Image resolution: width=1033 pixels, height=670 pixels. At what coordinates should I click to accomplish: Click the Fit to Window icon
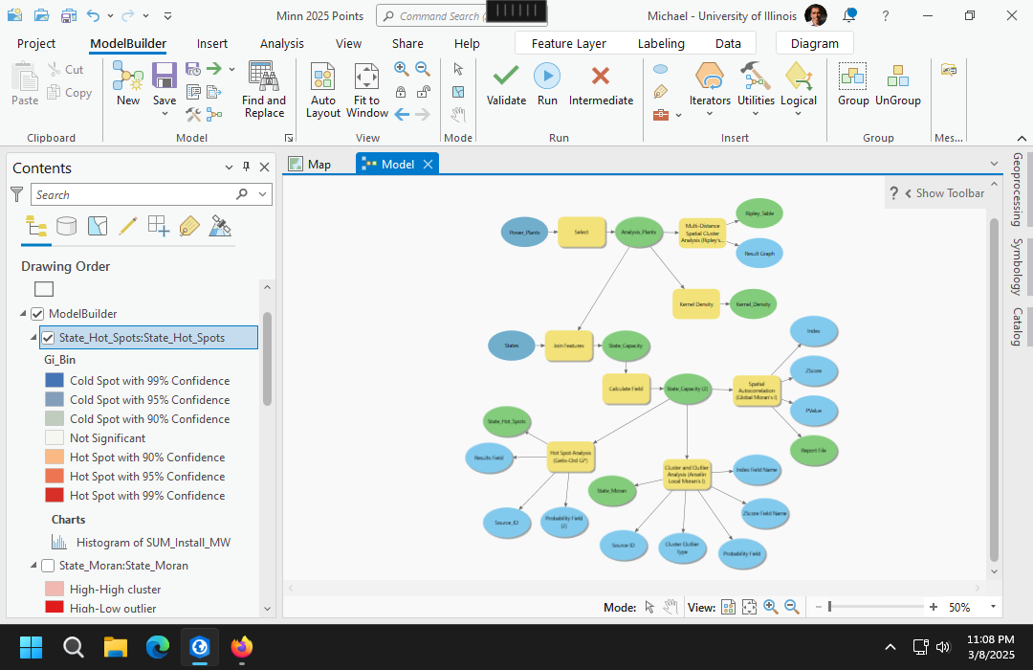pos(366,77)
